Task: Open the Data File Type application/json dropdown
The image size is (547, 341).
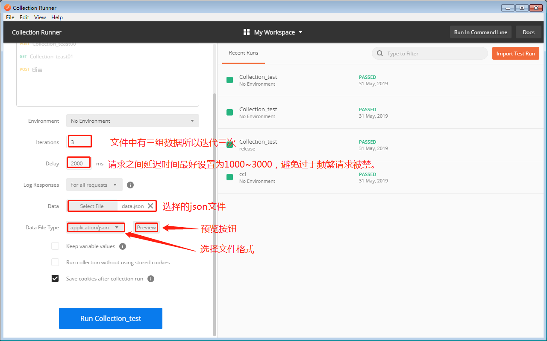Action: (96, 228)
